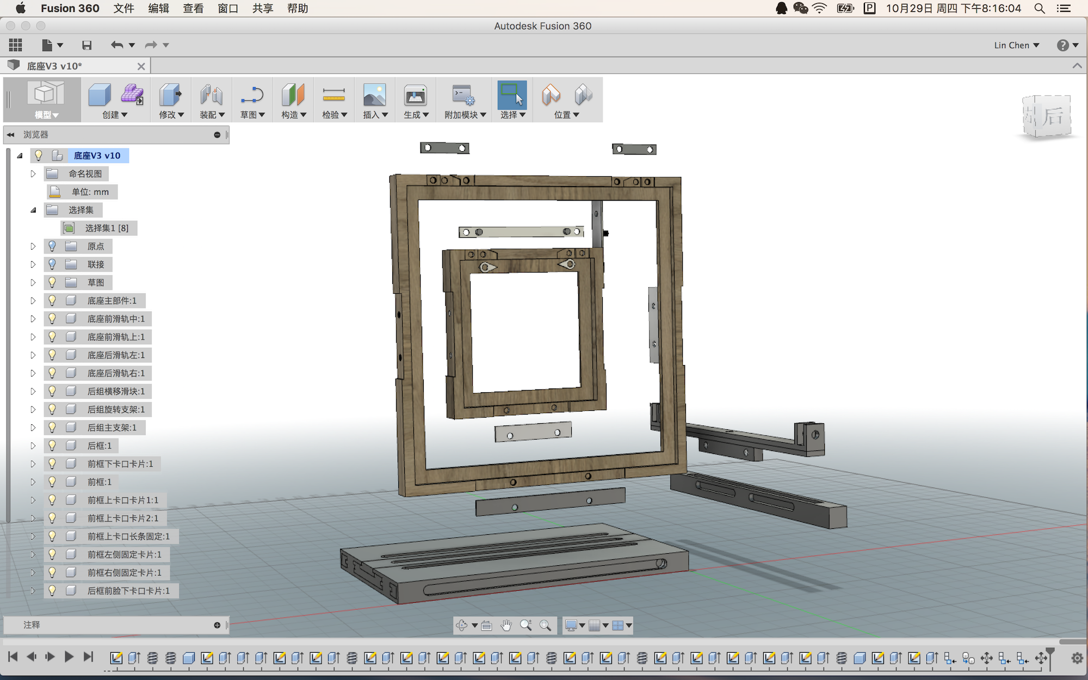Click the Construct plane icon
1088x680 pixels.
point(293,95)
